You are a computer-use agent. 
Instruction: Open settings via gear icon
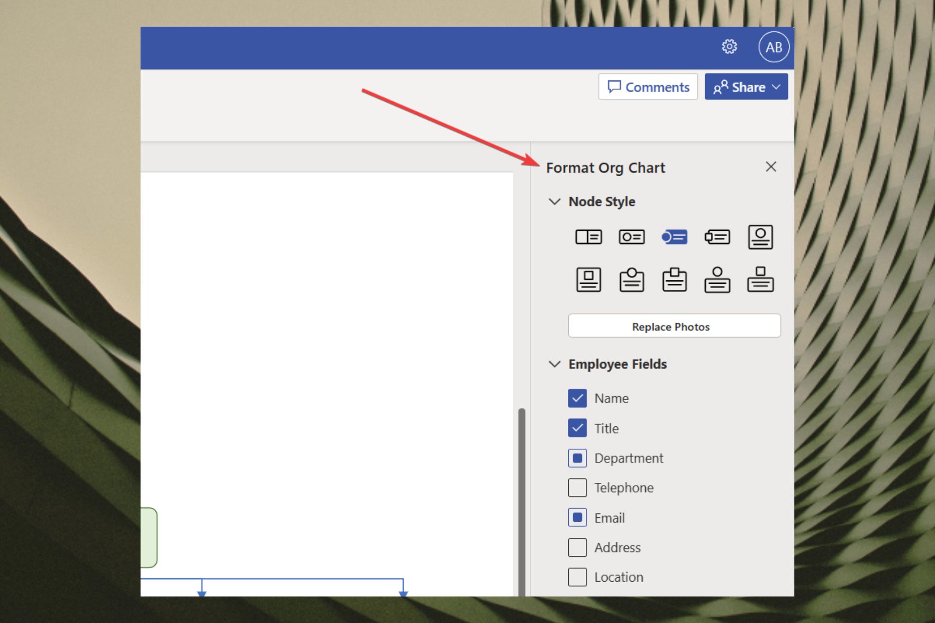coord(729,47)
